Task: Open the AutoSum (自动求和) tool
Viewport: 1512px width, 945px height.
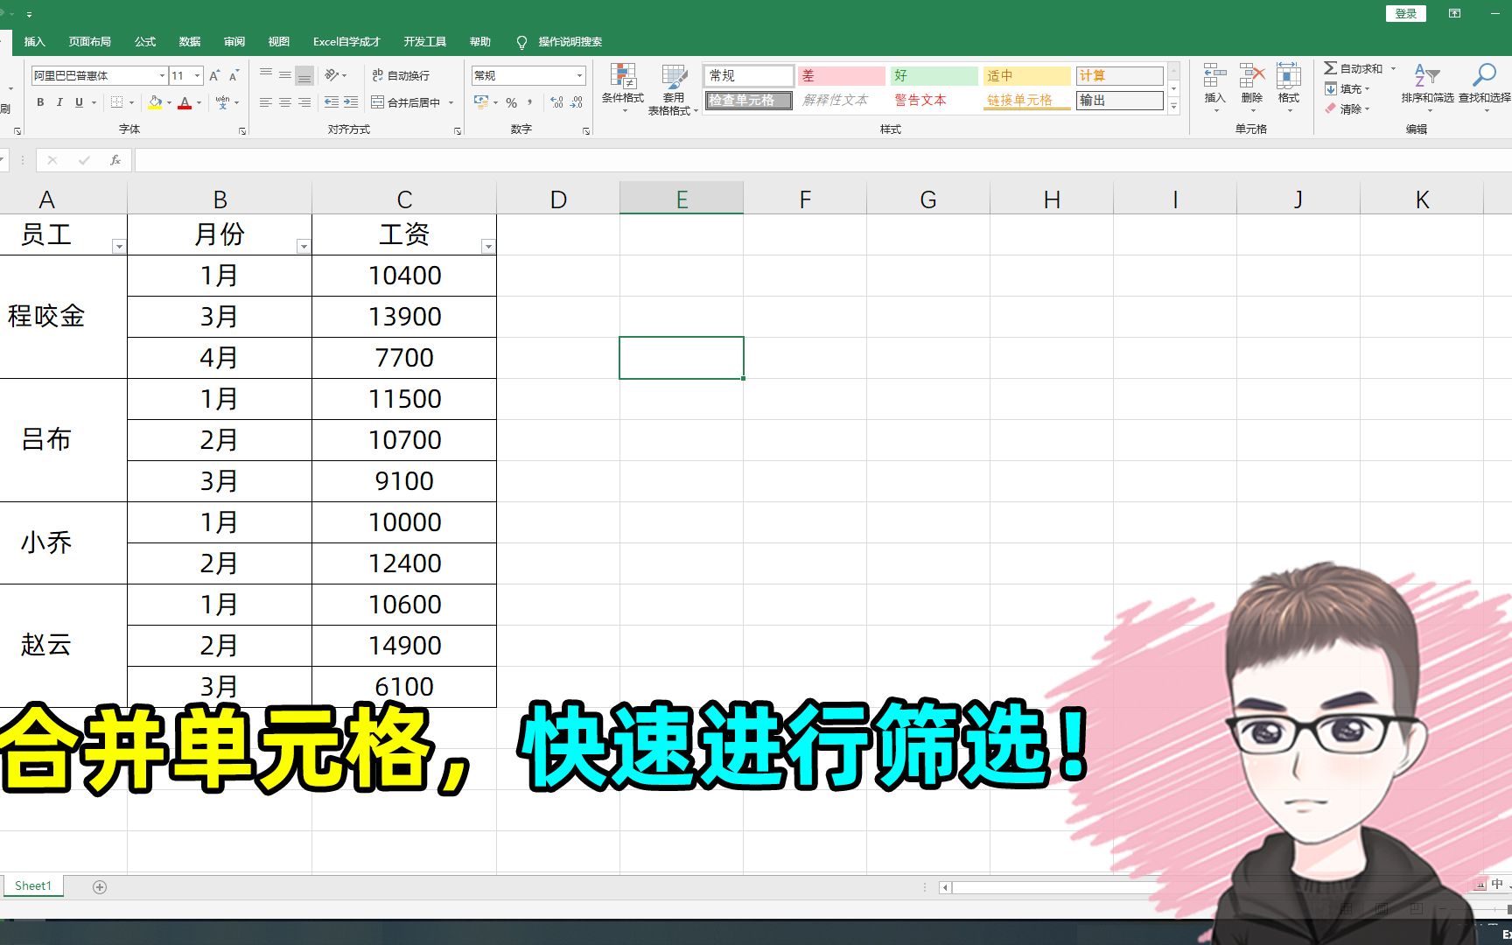Action: [1354, 67]
